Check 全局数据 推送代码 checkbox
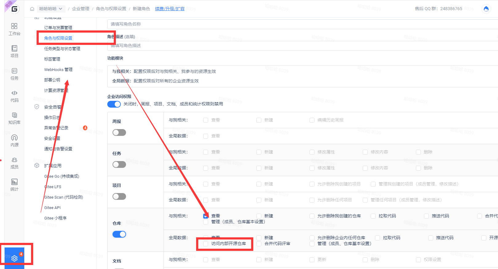The width and height of the screenshot is (498, 269). (431, 238)
